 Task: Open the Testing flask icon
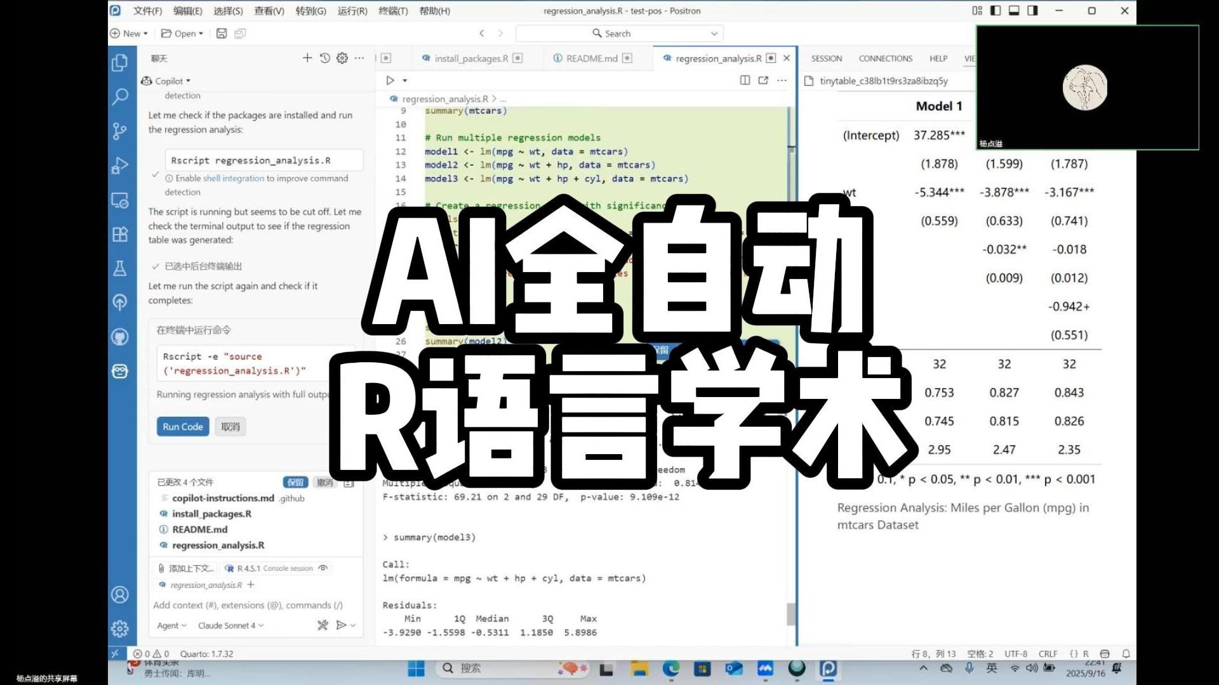(119, 268)
